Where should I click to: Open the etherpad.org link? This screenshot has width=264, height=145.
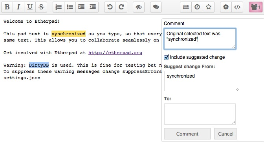115,53
